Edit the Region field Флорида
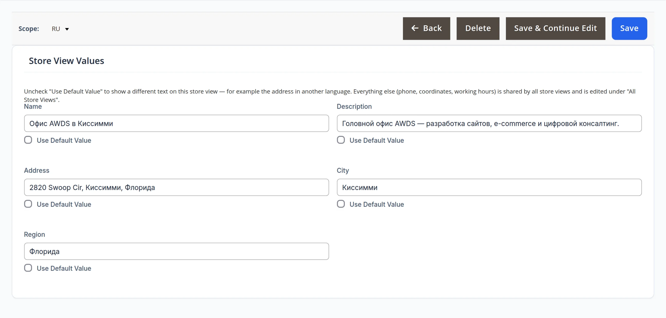The width and height of the screenshot is (666, 318). (x=176, y=251)
